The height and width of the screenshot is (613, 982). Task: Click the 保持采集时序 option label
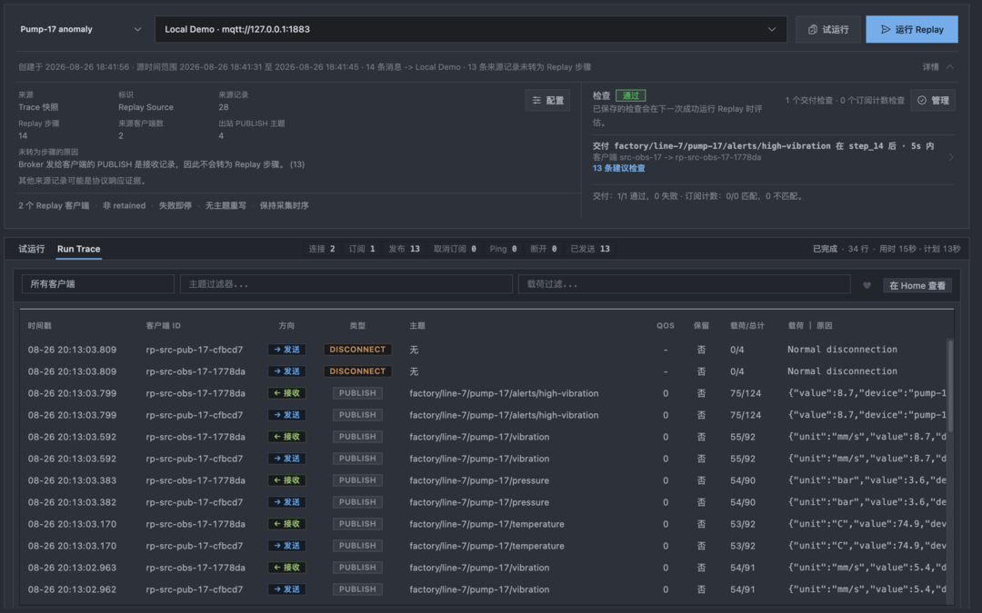pyautogui.click(x=285, y=206)
